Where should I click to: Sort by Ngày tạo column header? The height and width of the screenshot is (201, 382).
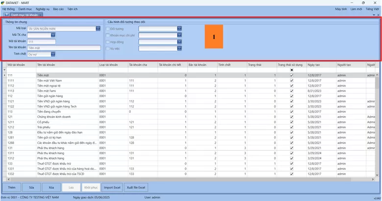(321, 65)
